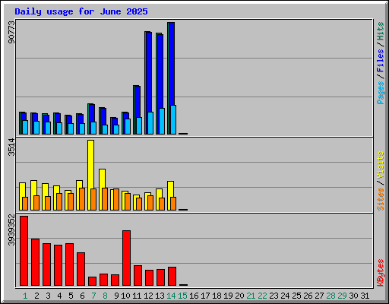The width and height of the screenshot is (389, 304).
Task: Select day 23 on the axis
Action: (x=274, y=296)
